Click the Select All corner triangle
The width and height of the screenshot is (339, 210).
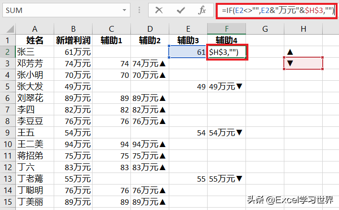[10, 29]
